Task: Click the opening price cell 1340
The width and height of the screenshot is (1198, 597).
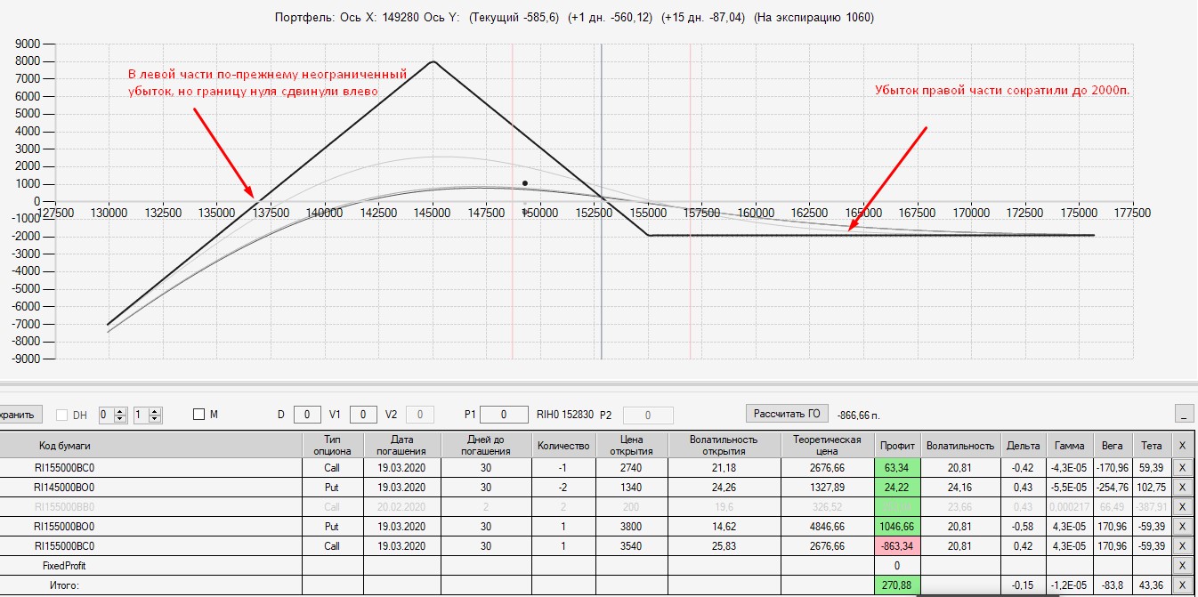Action: (630, 488)
